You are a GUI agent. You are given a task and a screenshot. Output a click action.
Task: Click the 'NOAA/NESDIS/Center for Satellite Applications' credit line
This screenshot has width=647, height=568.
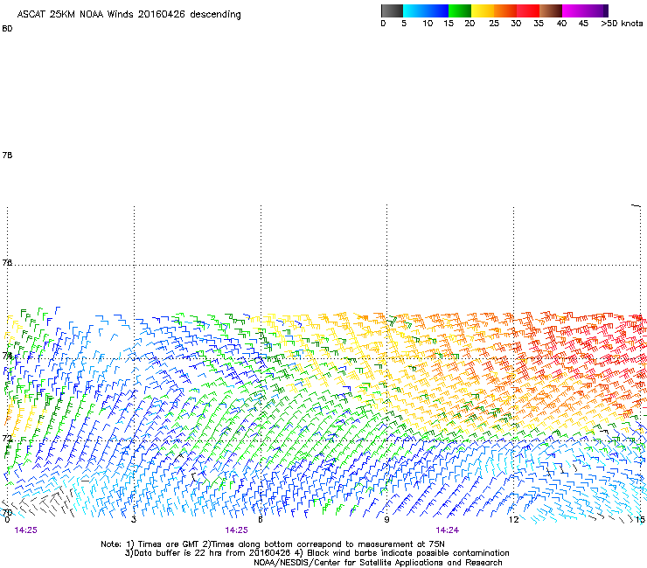pyautogui.click(x=378, y=563)
